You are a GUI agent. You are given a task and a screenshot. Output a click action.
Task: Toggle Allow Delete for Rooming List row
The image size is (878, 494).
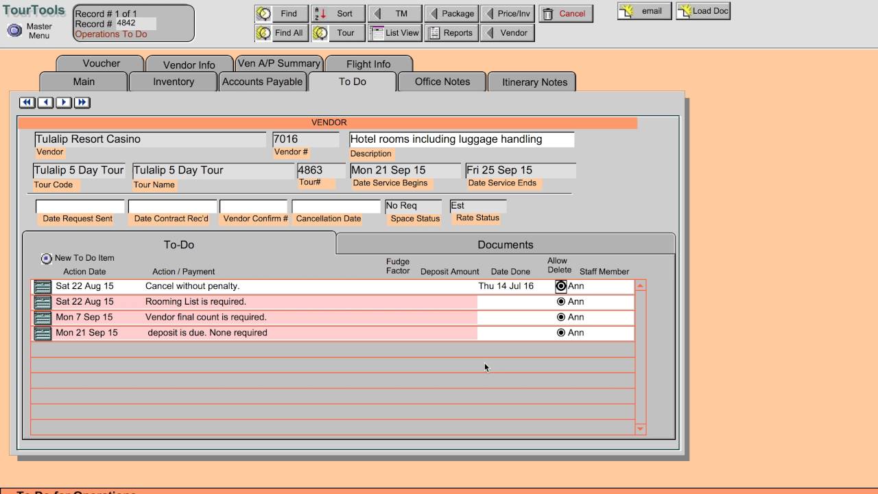click(x=561, y=302)
